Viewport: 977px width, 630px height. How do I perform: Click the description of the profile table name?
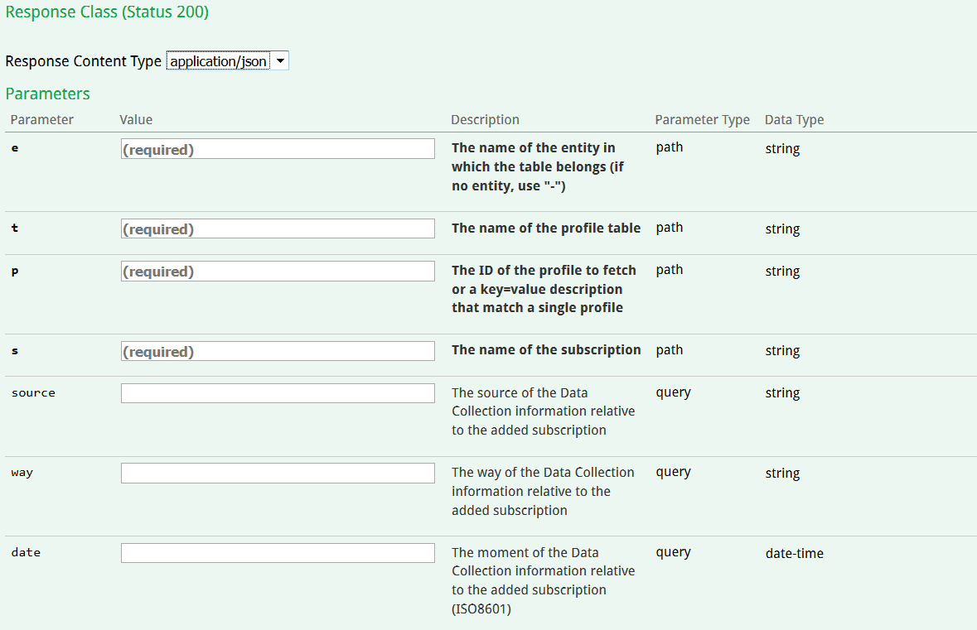(545, 228)
